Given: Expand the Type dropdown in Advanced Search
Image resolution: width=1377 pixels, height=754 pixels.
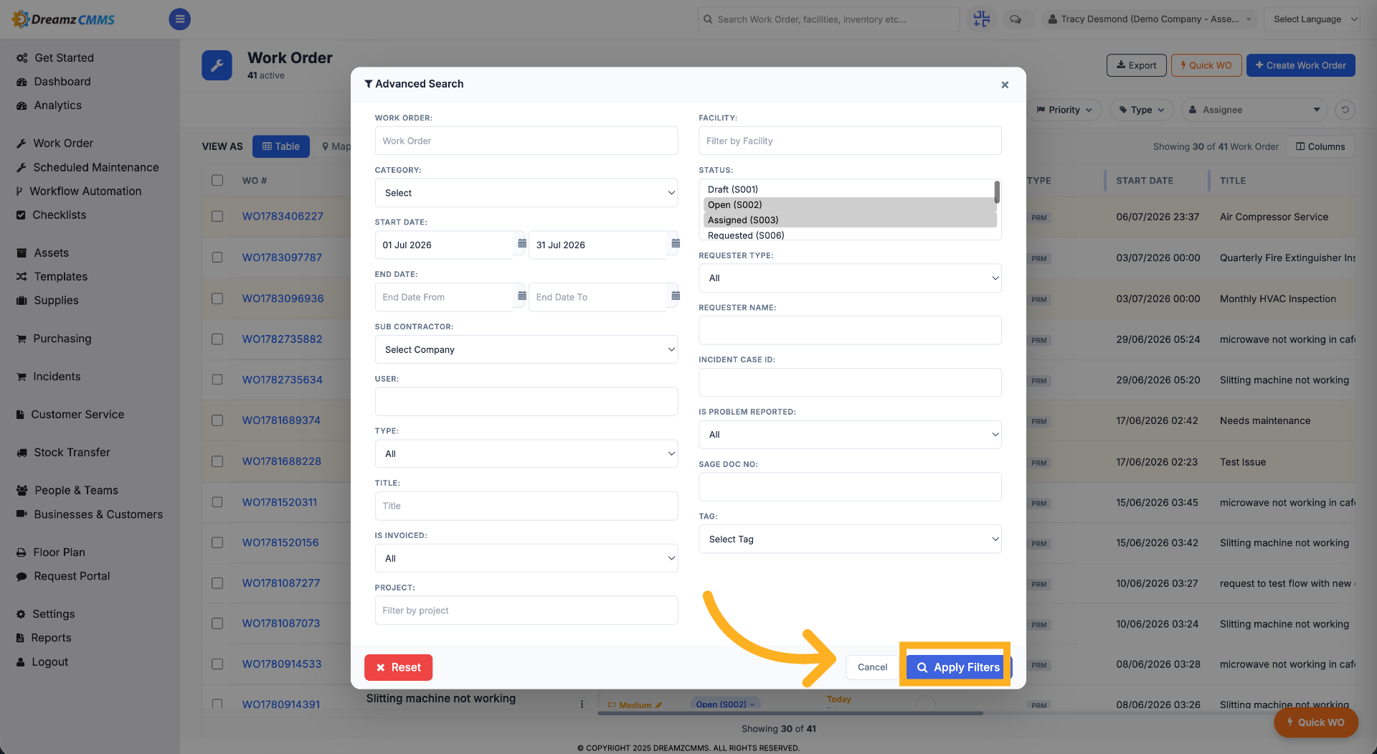Looking at the screenshot, I should (526, 453).
